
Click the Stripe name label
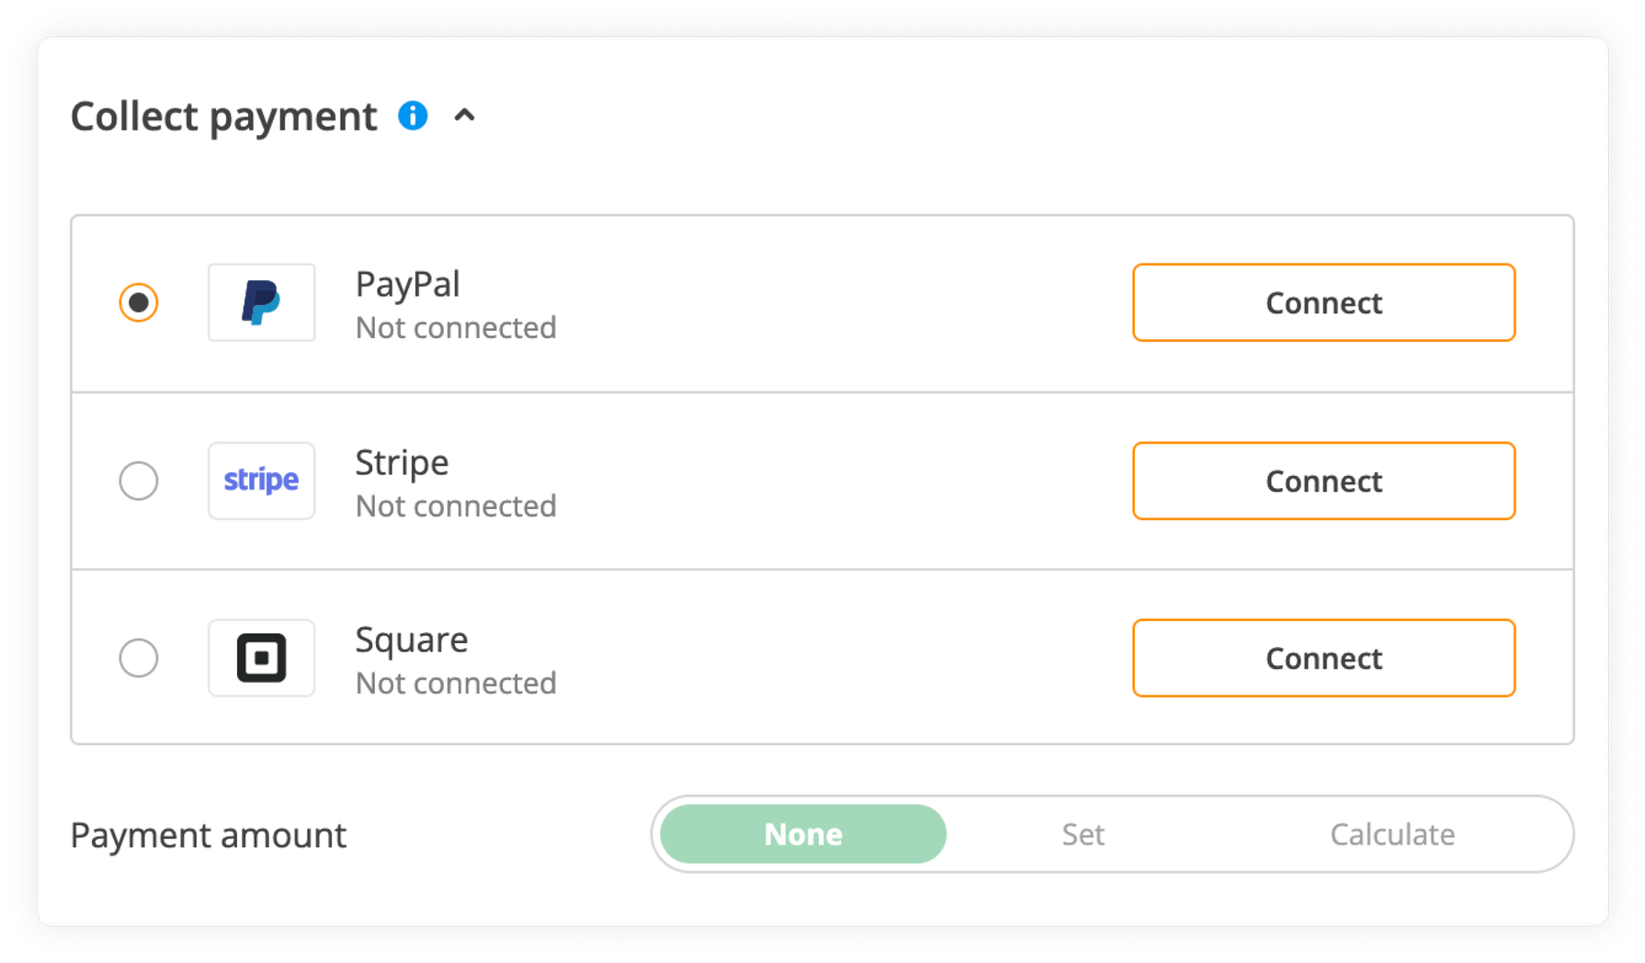pos(402,462)
